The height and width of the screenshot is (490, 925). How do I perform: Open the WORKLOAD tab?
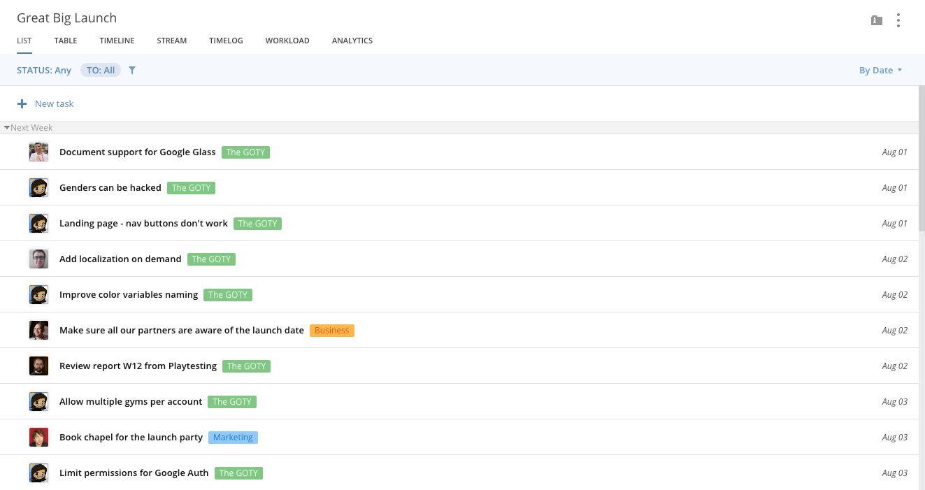[x=287, y=41]
